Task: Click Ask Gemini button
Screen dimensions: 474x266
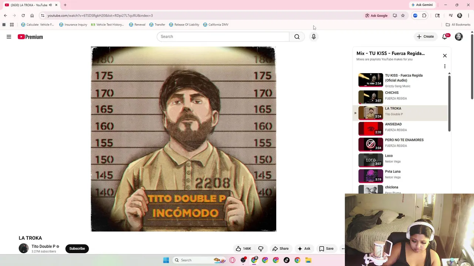Action: pos(422,5)
